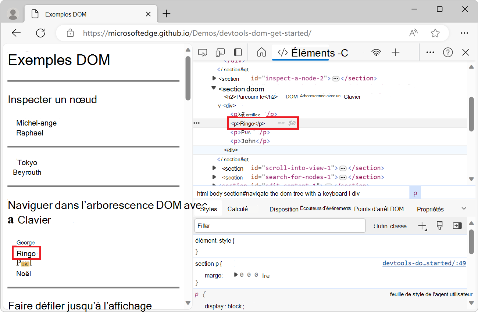The width and height of the screenshot is (478, 312).
Task: Close the Exemples DOM browser tab
Action: pos(148,14)
